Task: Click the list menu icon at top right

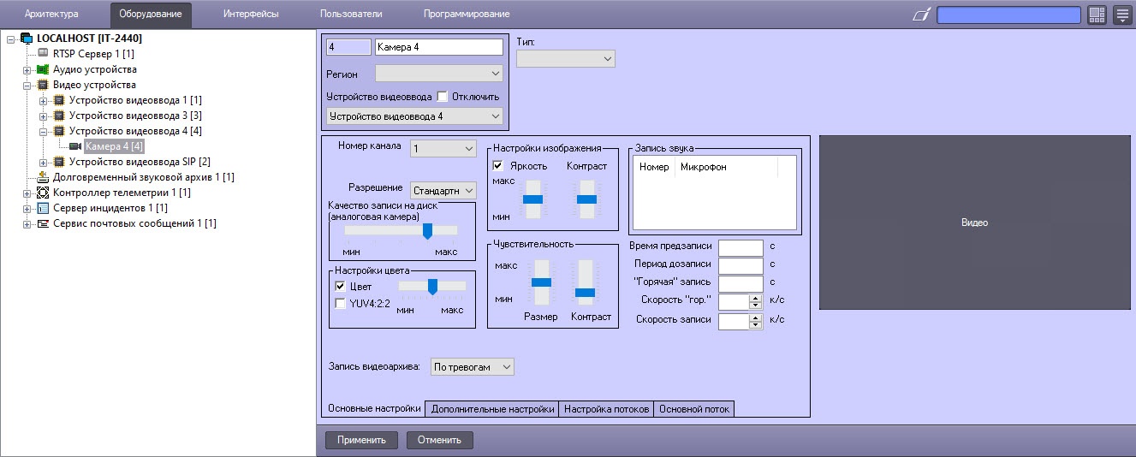Action: pos(1121,15)
